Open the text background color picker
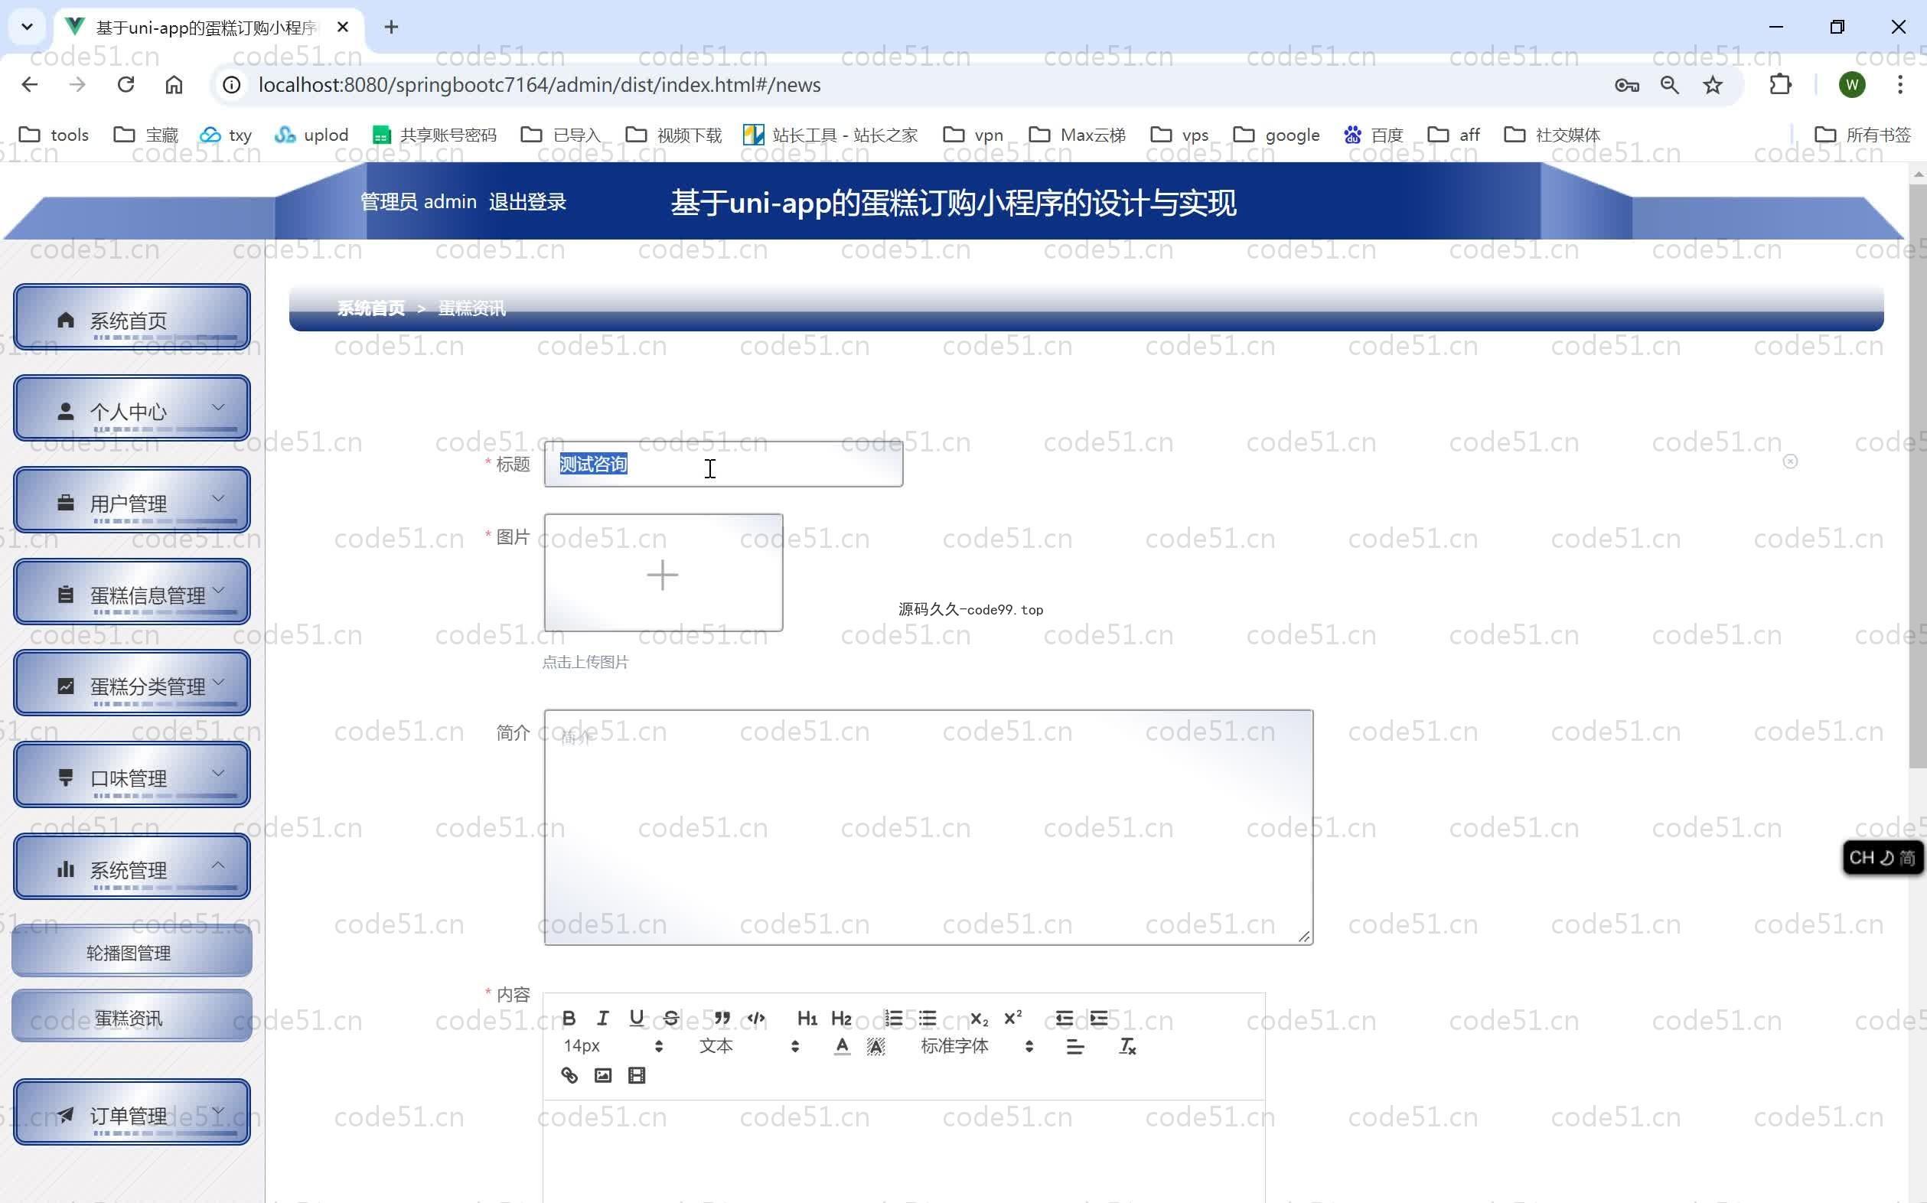 [x=875, y=1047]
